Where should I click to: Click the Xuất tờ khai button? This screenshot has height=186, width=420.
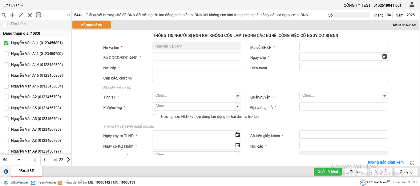click(328, 172)
